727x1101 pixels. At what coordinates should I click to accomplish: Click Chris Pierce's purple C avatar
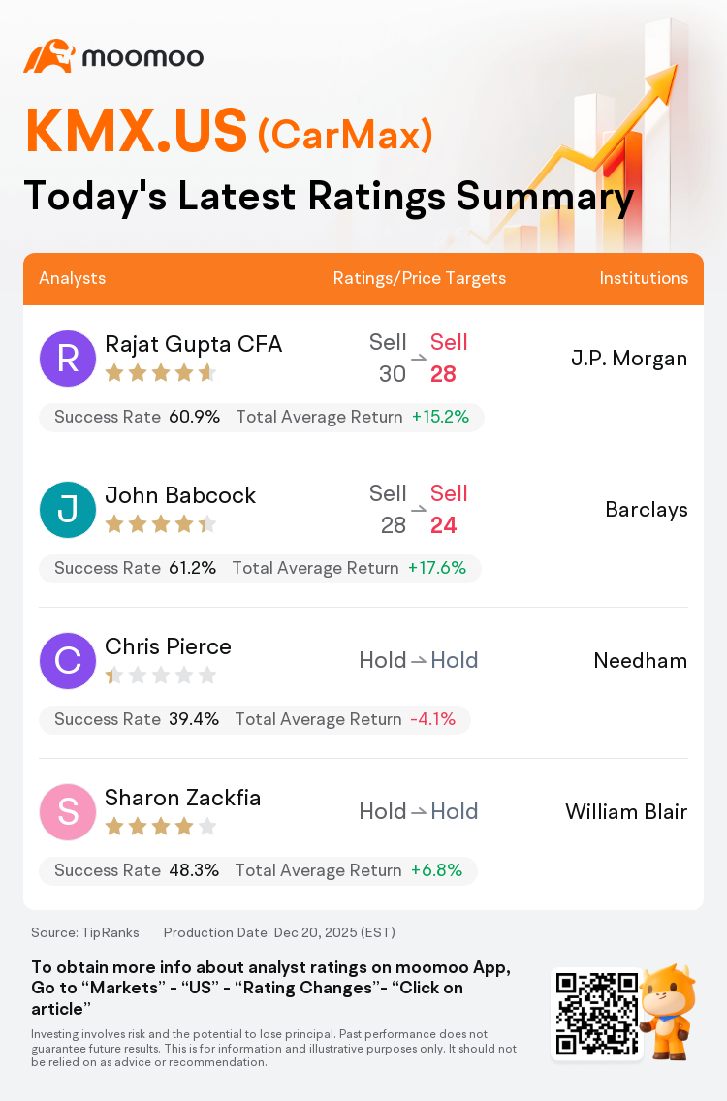tap(68, 661)
